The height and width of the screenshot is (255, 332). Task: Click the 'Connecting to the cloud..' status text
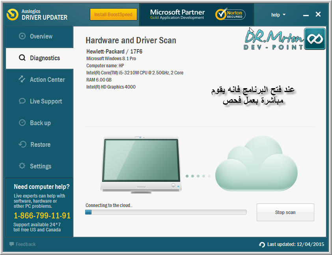click(109, 205)
